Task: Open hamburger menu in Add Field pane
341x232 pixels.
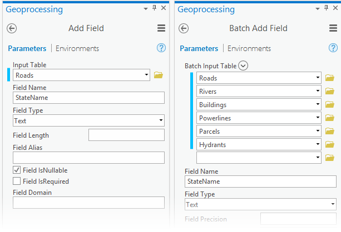Action: 161,28
